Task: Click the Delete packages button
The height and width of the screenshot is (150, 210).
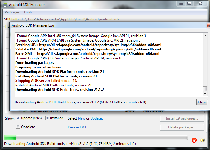Action: pos(182,127)
